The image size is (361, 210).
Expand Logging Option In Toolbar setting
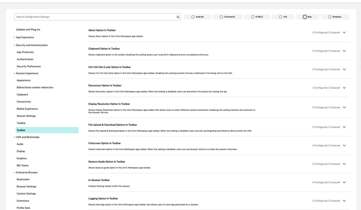(x=344, y=201)
